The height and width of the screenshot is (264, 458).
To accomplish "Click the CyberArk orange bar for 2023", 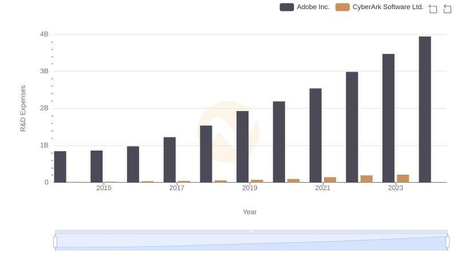I will tap(403, 178).
